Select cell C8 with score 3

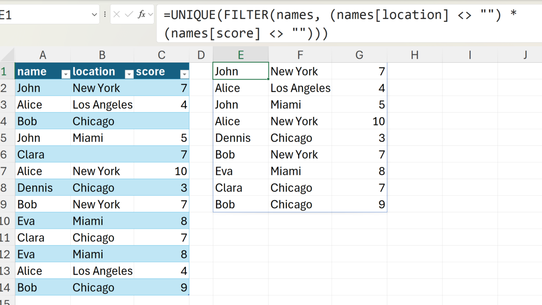[x=161, y=188]
